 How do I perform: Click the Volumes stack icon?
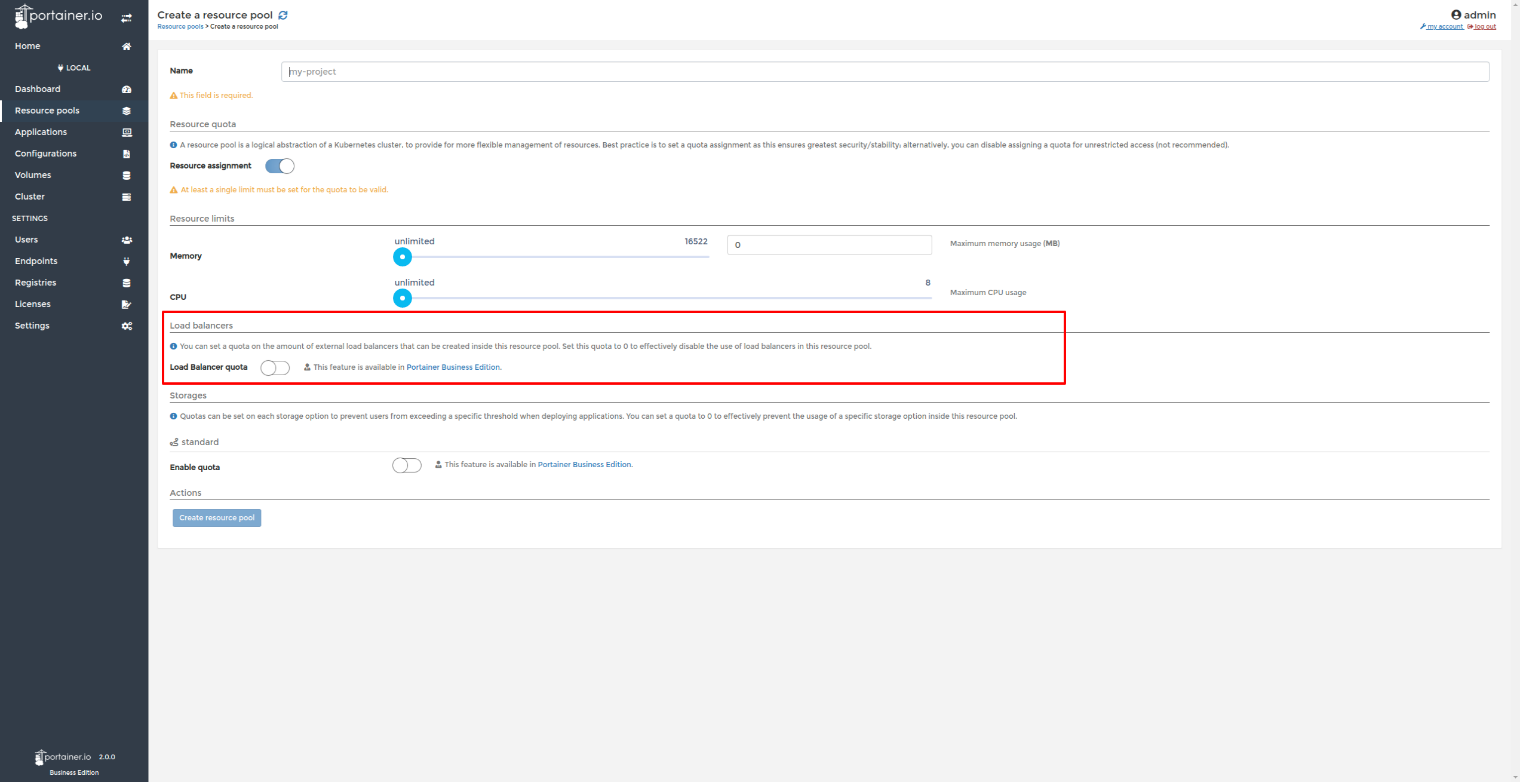click(127, 175)
